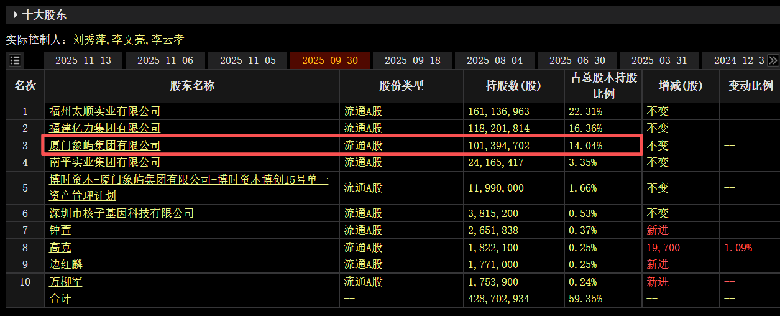Screen dimensions: 780x316
Task: Switch to the 2025-06-30 date tab
Action: 577,60
